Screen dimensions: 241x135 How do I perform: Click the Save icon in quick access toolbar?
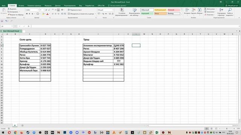pyautogui.click(x=2, y=21)
